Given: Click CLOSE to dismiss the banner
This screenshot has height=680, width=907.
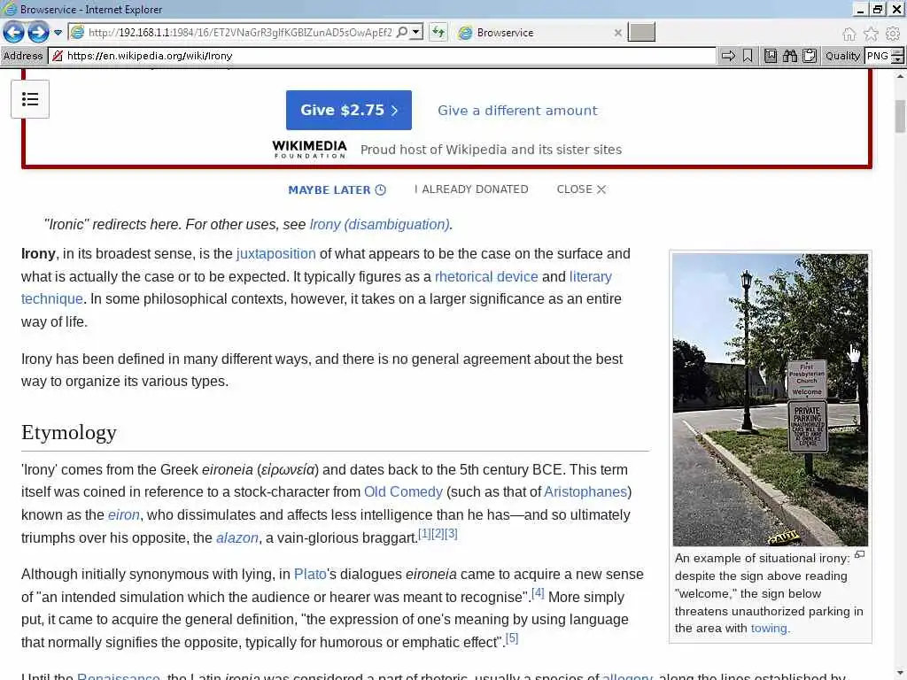Looking at the screenshot, I should point(581,189).
